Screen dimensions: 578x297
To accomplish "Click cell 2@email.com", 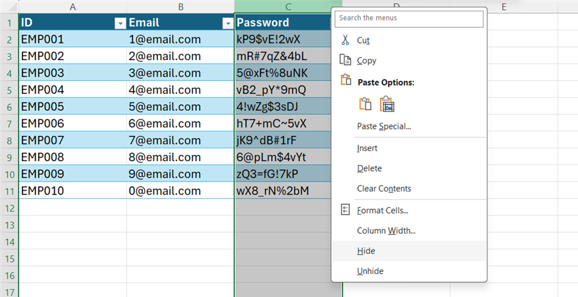I will 180,56.
